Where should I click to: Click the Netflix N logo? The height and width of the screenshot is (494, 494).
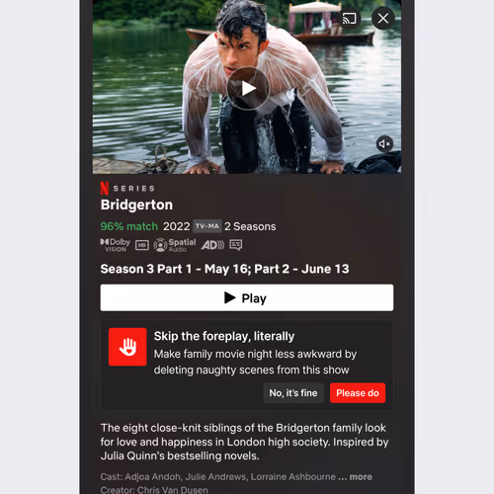pyautogui.click(x=105, y=189)
